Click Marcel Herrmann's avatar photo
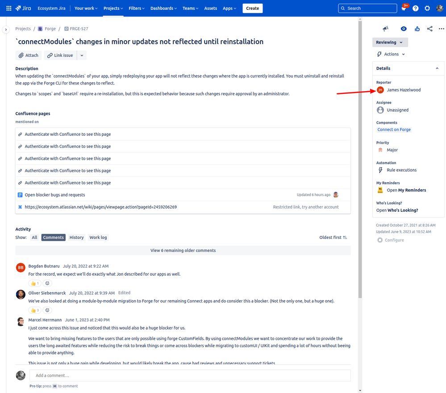Viewport: 446px width, 393px height. [x=21, y=322]
